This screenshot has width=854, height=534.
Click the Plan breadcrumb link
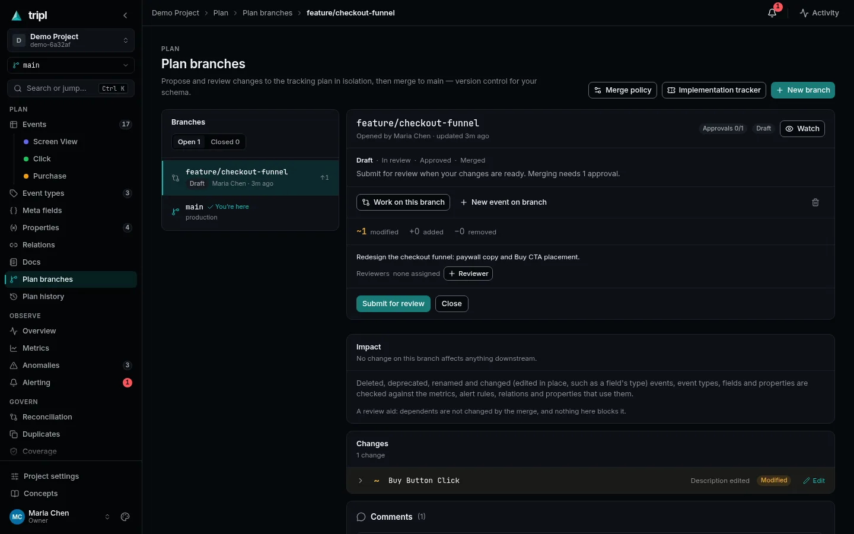tap(221, 12)
